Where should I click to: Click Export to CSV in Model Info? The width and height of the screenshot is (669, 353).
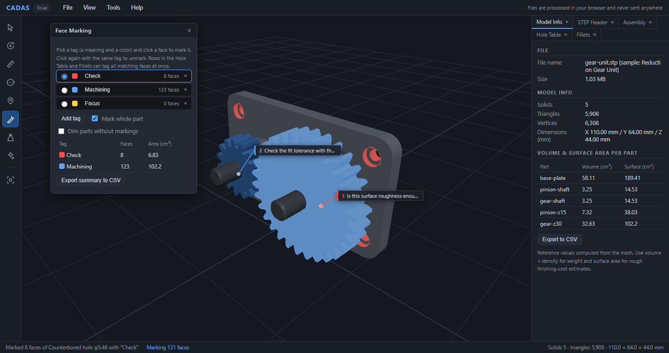560,239
